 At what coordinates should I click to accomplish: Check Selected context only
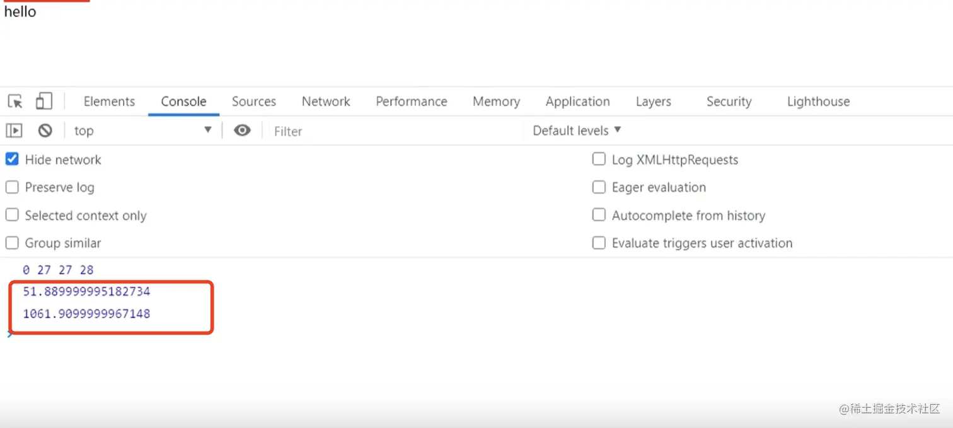(12, 215)
